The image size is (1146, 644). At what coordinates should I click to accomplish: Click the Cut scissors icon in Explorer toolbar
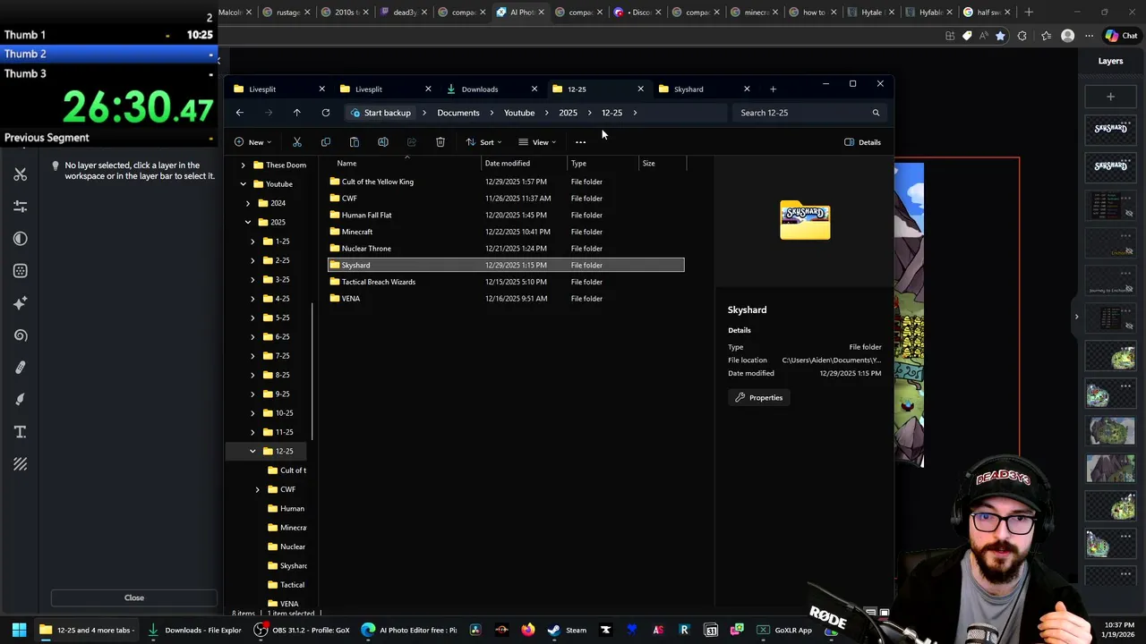[x=297, y=142]
